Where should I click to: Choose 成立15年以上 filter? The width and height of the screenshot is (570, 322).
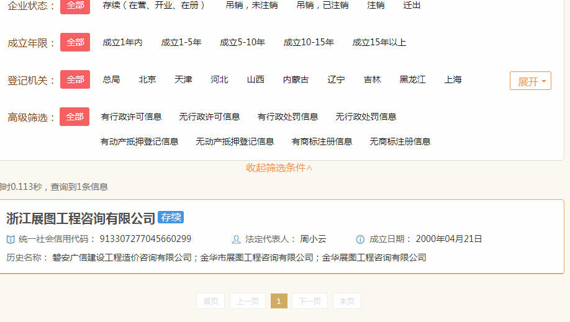(379, 43)
